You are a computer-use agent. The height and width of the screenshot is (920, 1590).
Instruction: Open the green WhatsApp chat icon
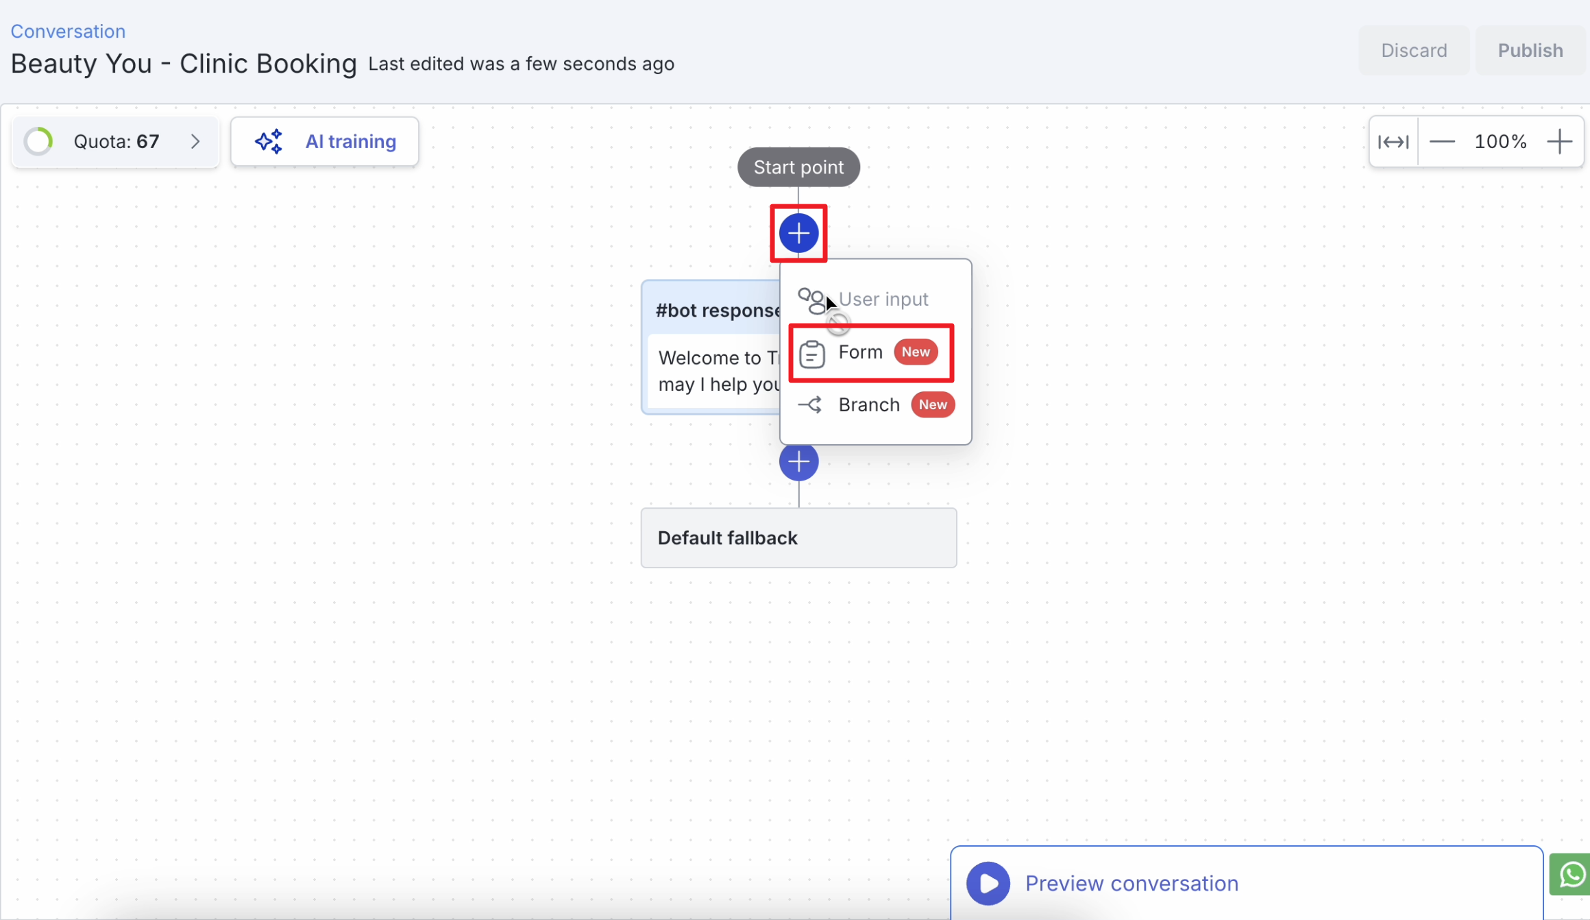(x=1571, y=874)
